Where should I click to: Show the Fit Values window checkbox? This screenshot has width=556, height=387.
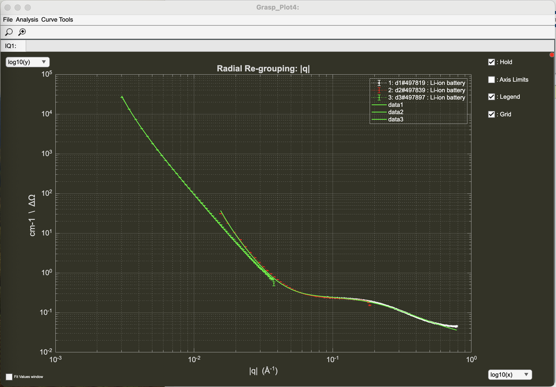coord(9,376)
